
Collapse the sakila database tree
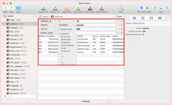pos(3,16)
